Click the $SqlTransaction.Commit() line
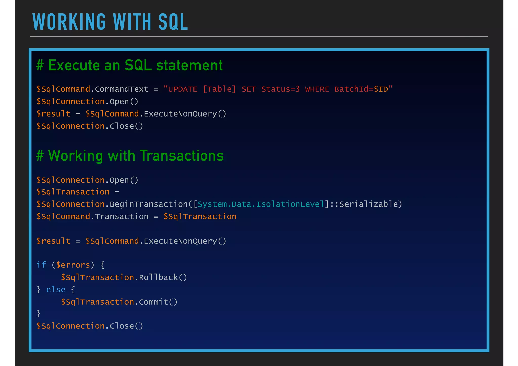This screenshot has height=366, width=518. pyautogui.click(x=119, y=302)
